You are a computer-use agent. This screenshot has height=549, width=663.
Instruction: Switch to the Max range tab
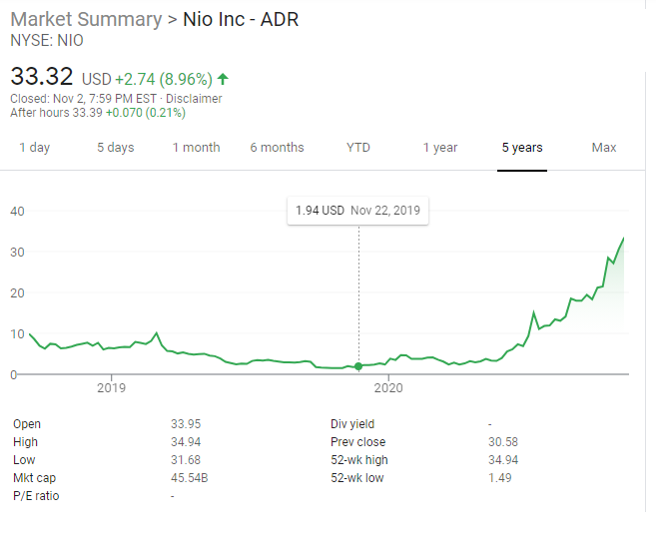[x=603, y=148]
